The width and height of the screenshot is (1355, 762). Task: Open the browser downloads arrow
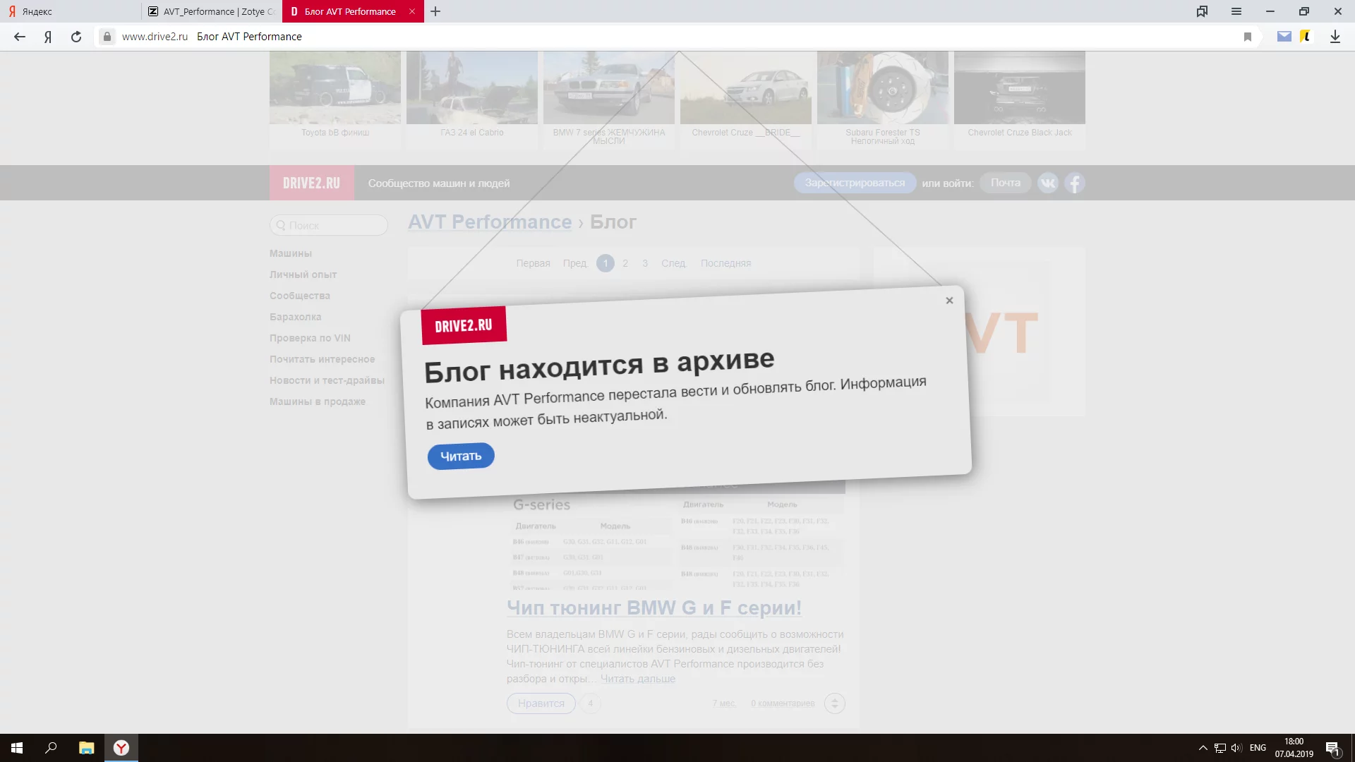click(x=1335, y=37)
